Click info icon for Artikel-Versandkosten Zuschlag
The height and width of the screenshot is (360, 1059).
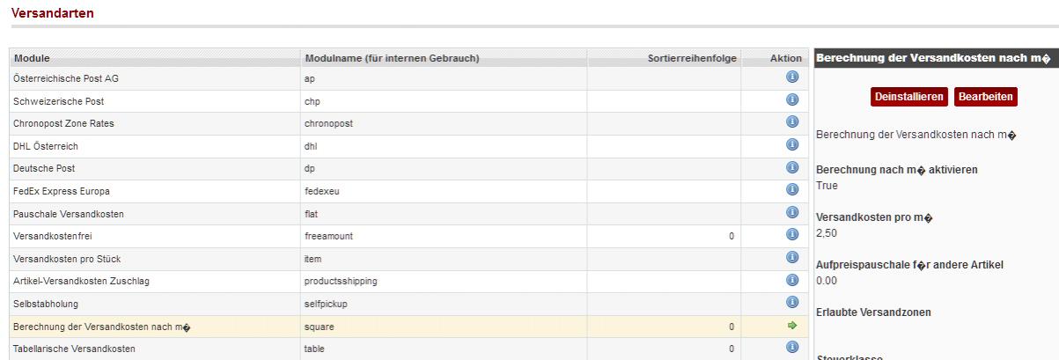tap(791, 280)
